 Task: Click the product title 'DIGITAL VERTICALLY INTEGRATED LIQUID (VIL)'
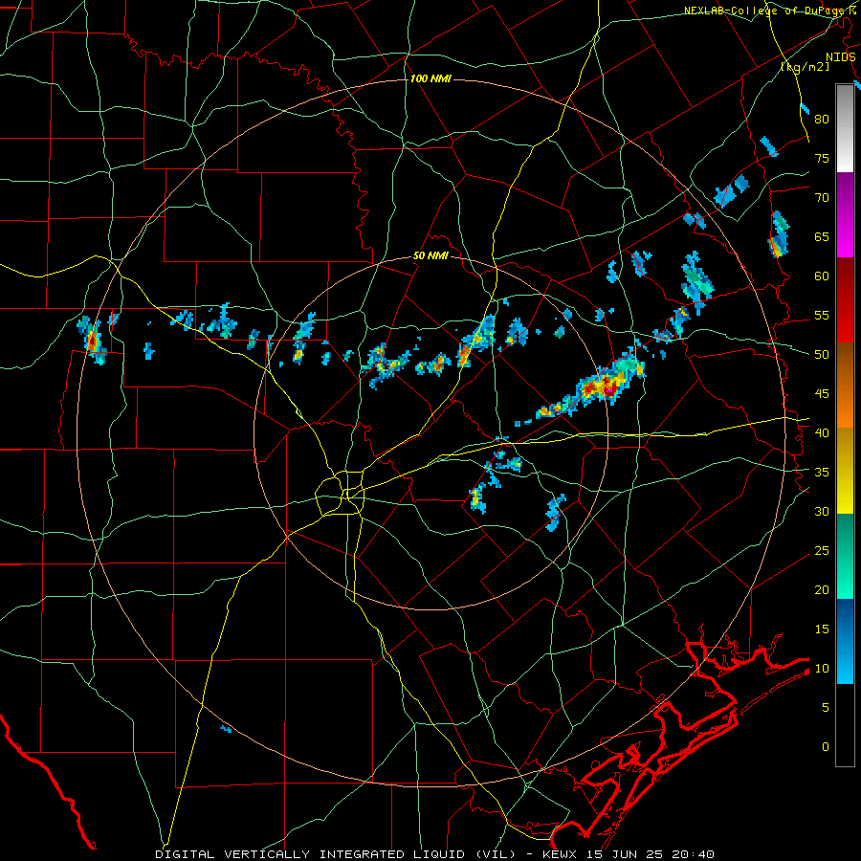coord(335,854)
